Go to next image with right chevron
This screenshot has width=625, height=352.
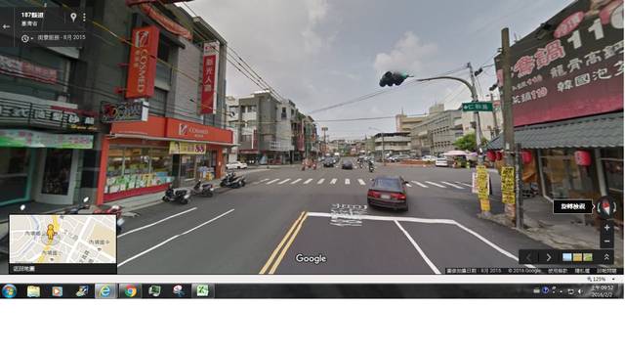coord(549,257)
